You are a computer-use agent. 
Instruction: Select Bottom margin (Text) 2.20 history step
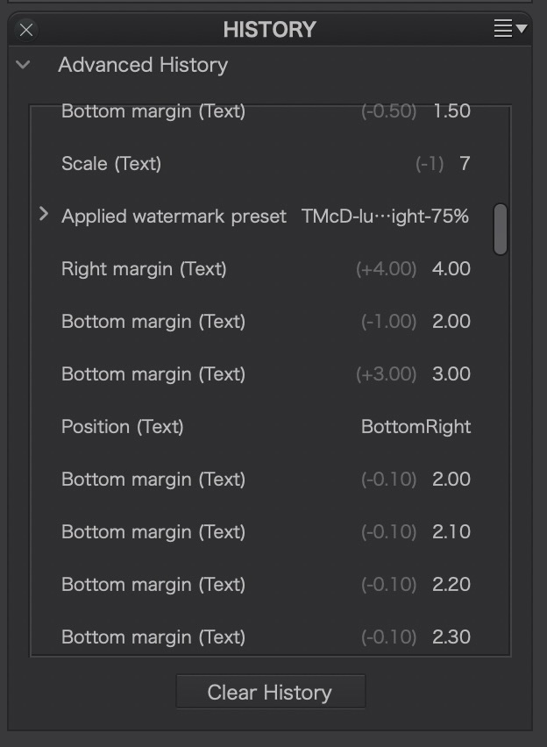(x=153, y=585)
